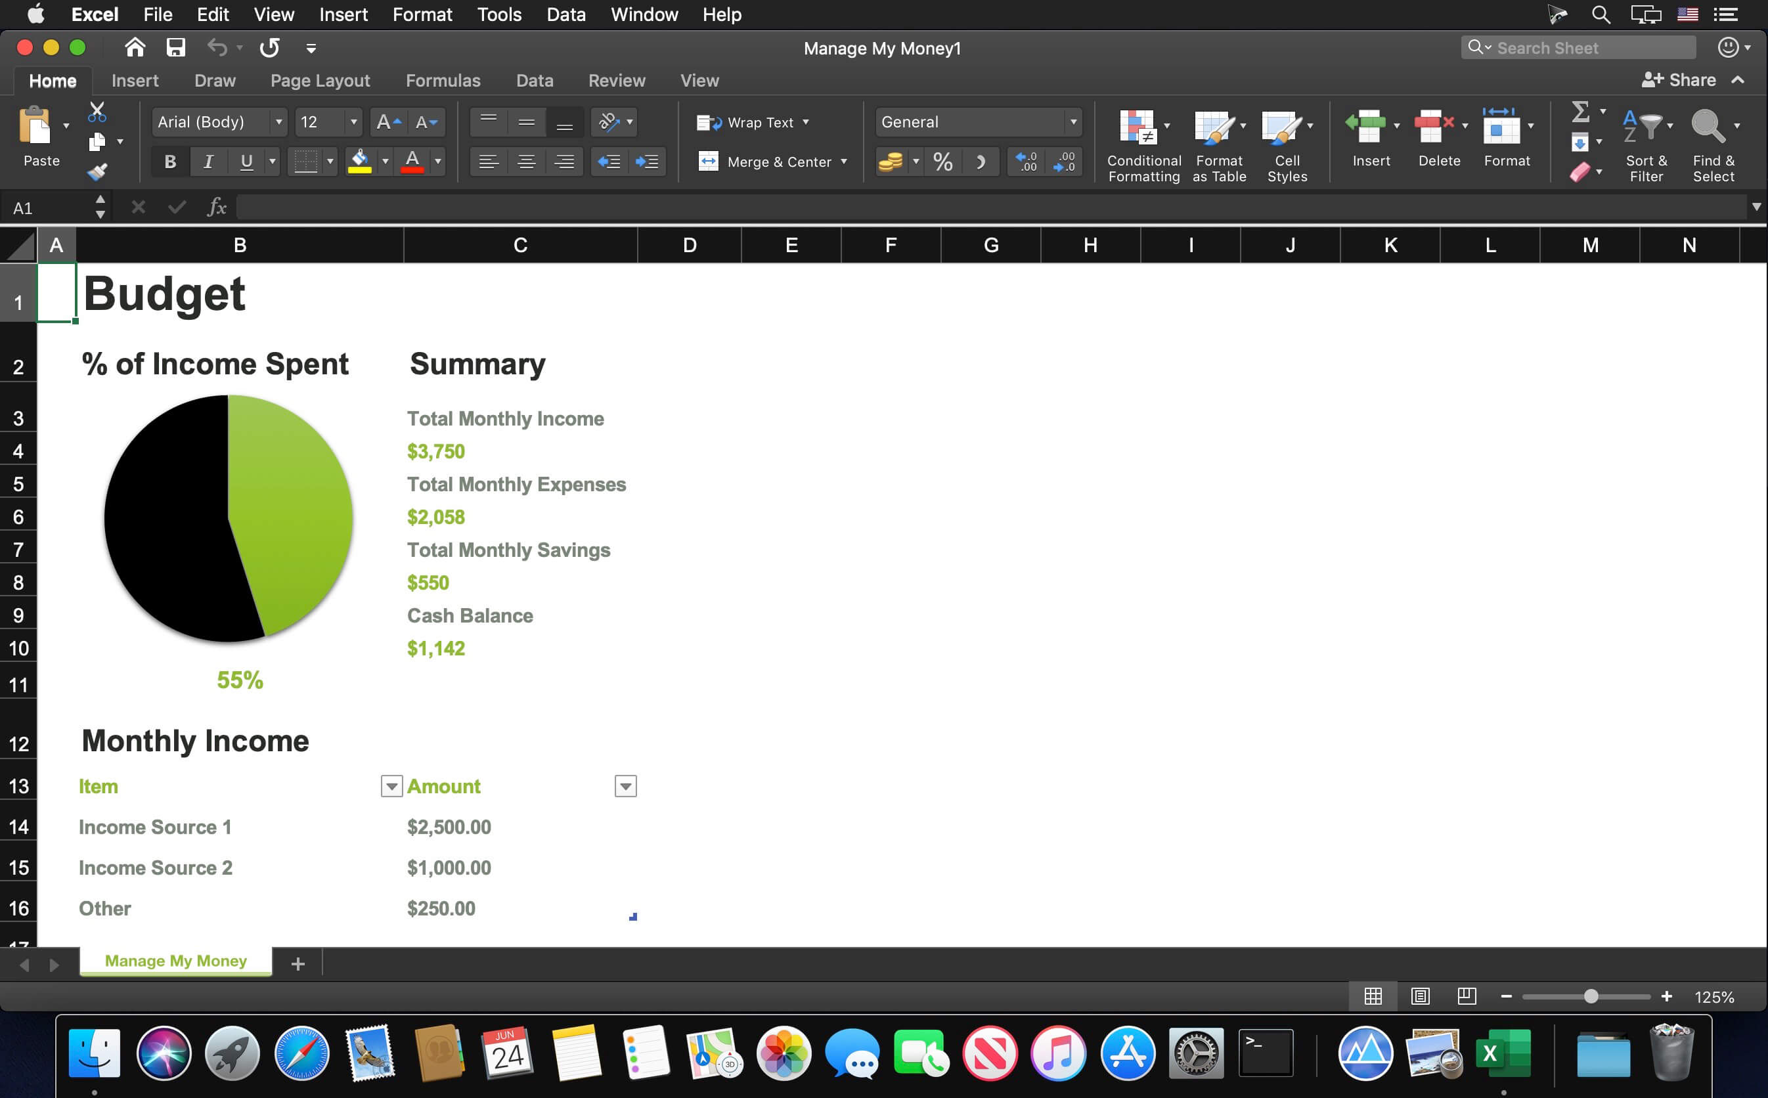
Task: Click the Insert new sheet button
Action: click(x=298, y=961)
